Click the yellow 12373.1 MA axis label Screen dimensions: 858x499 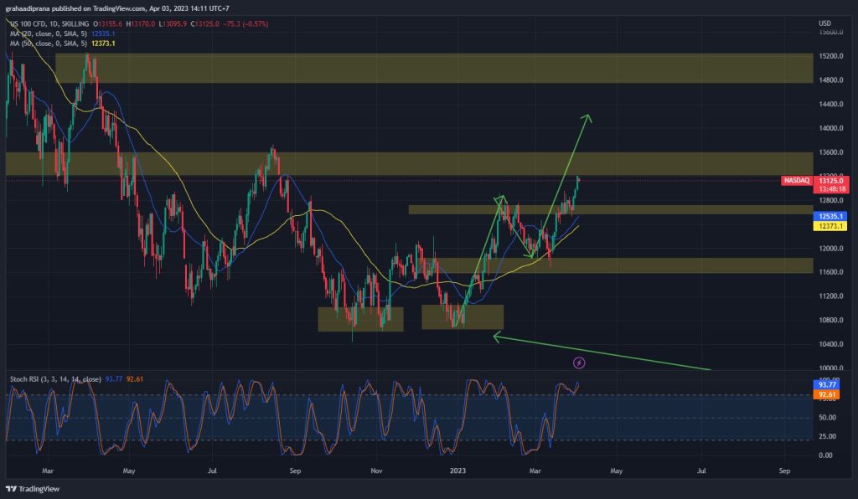coord(830,226)
